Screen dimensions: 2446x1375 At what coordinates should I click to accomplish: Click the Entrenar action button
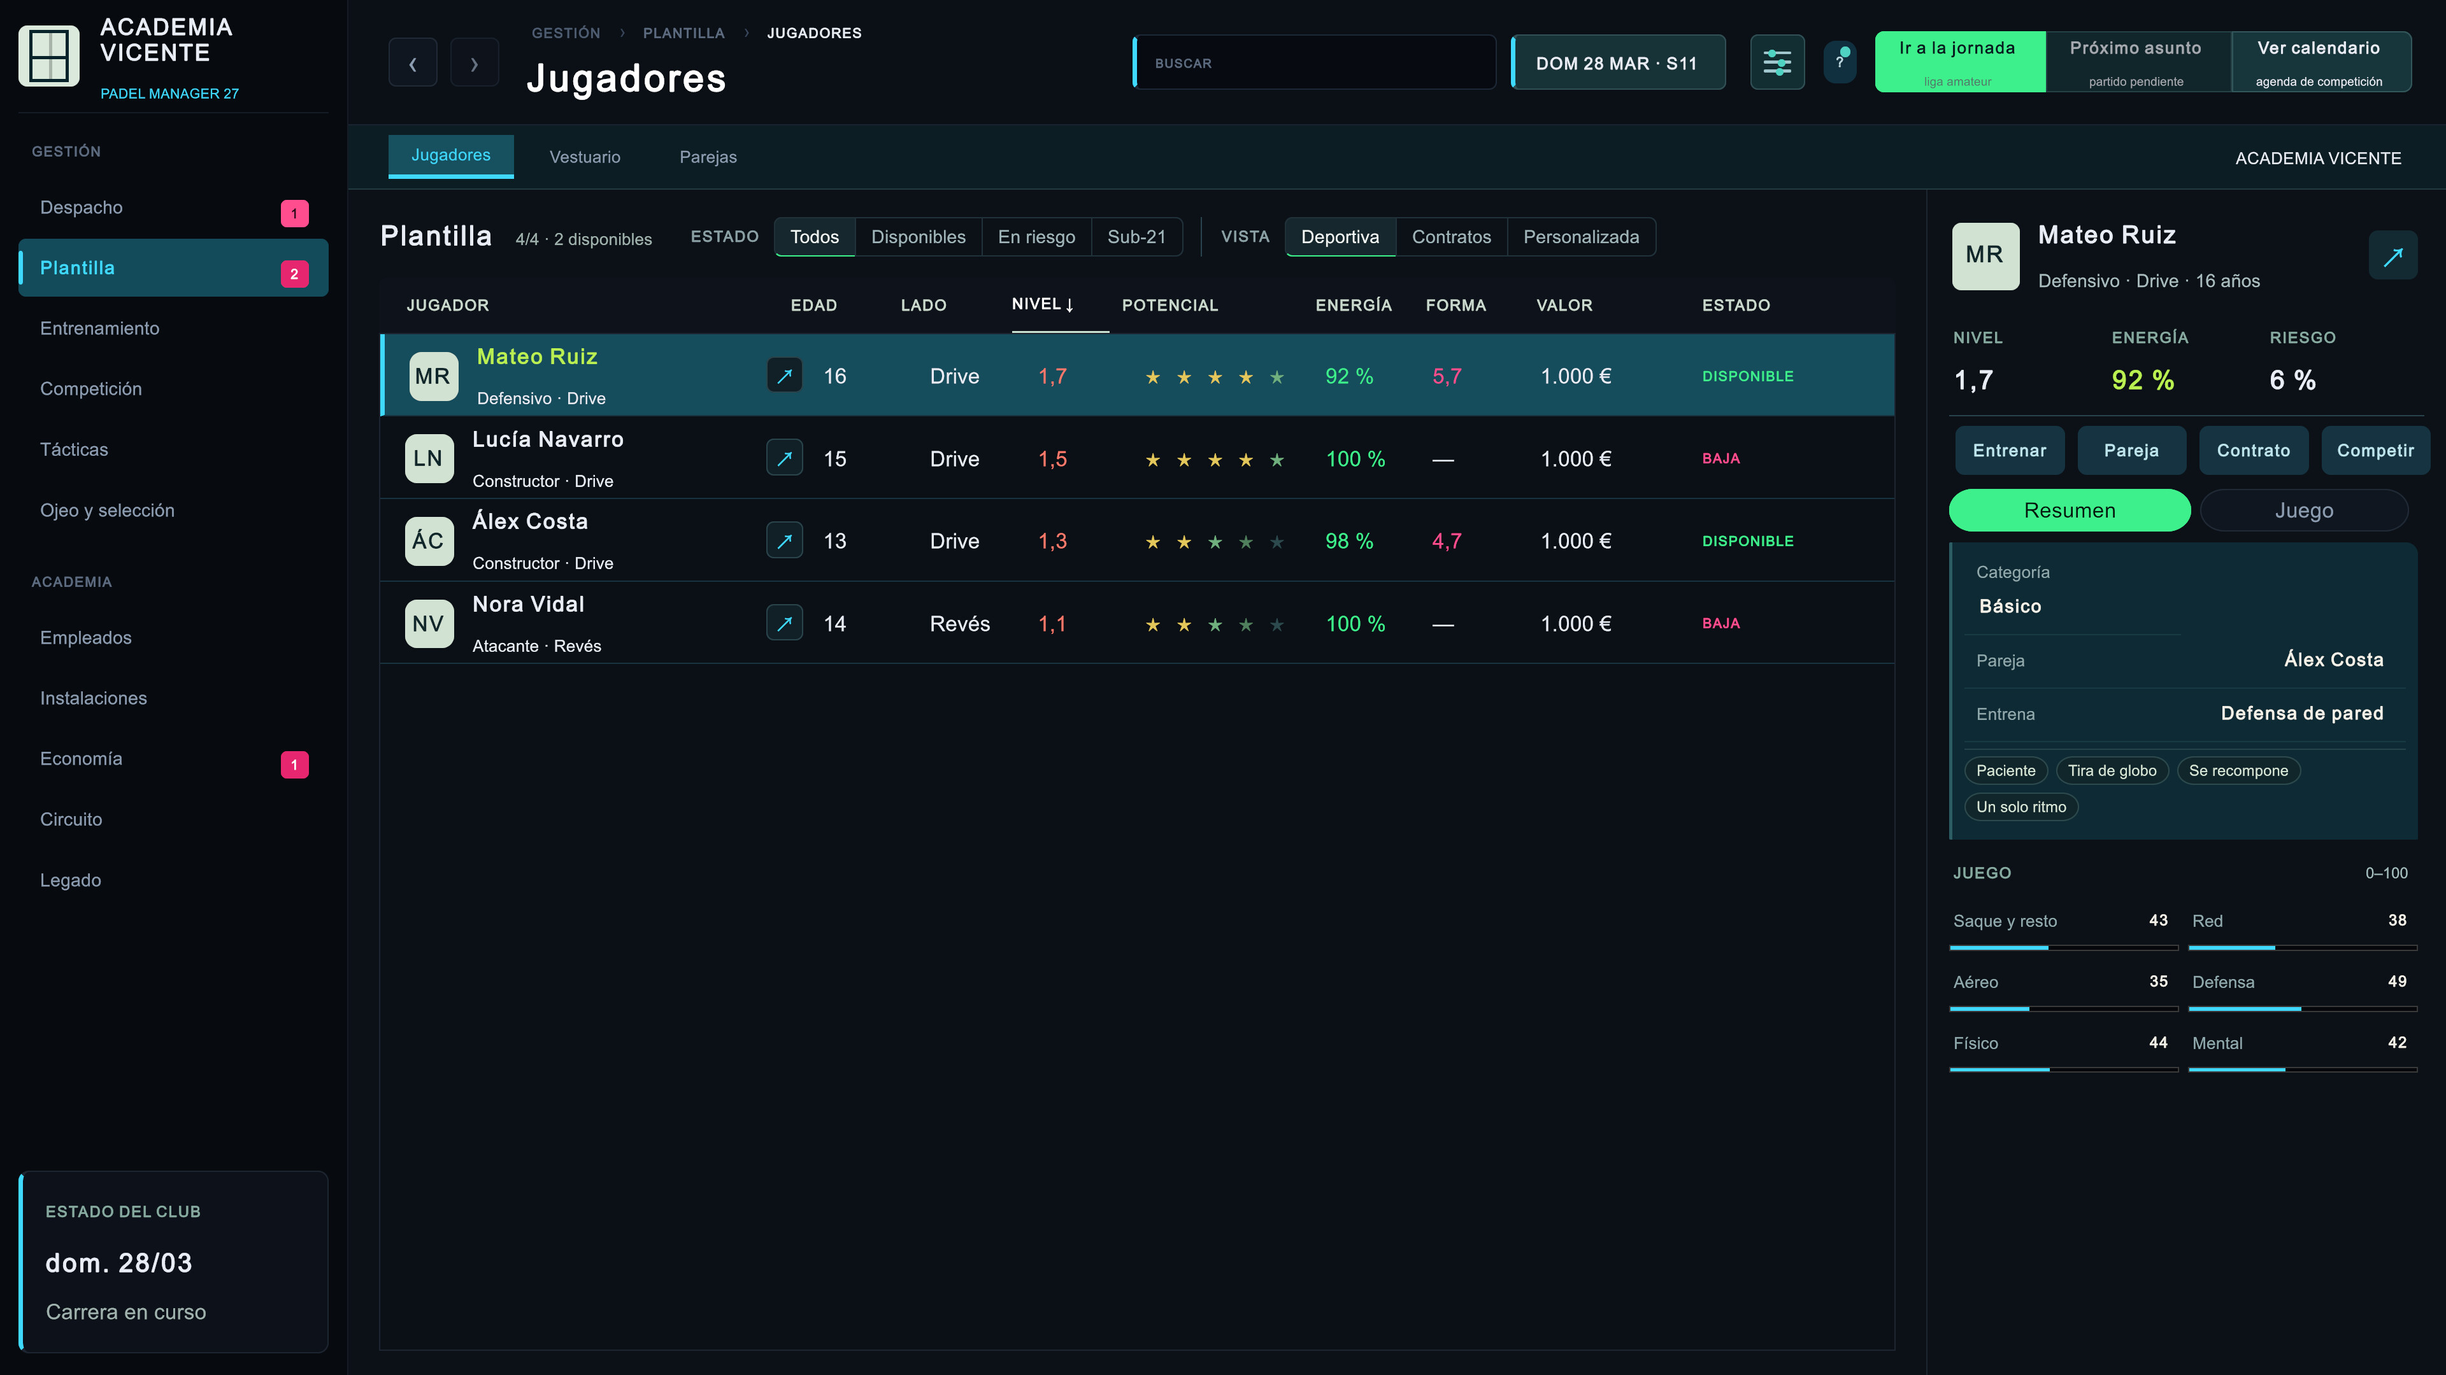(2009, 451)
